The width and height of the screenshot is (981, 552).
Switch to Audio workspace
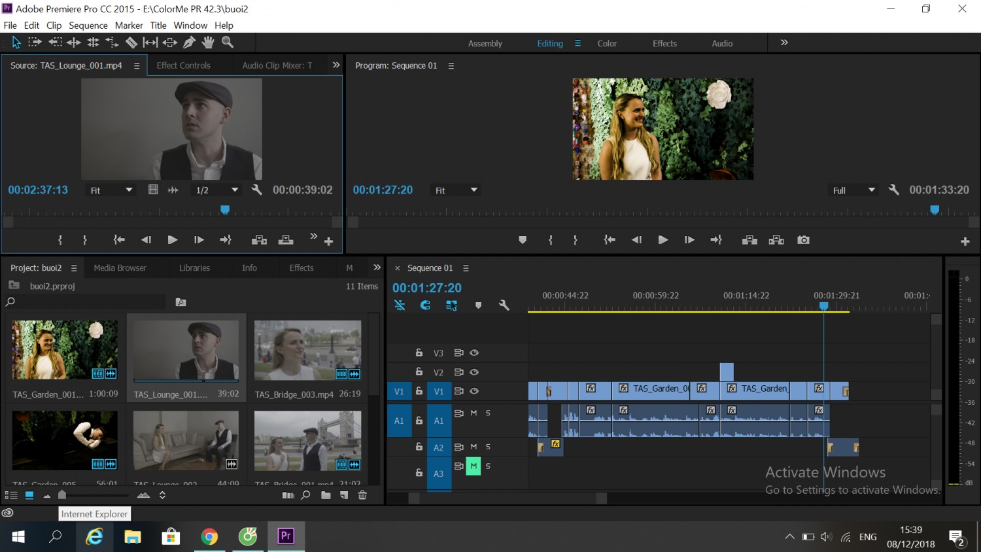(722, 44)
